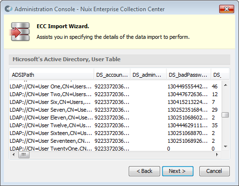
Task: Click the 46 cell in User One row
Action: (x=215, y=86)
